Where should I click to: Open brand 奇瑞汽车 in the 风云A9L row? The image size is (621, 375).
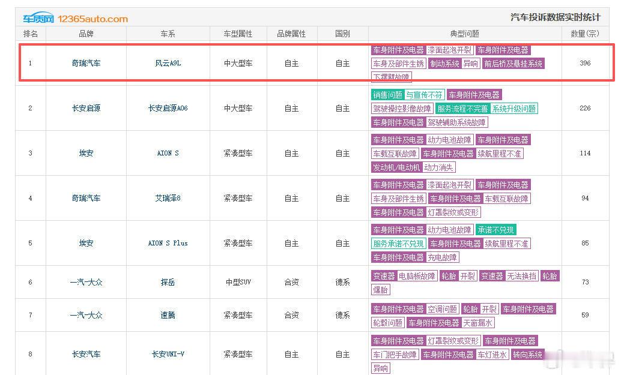pos(86,63)
